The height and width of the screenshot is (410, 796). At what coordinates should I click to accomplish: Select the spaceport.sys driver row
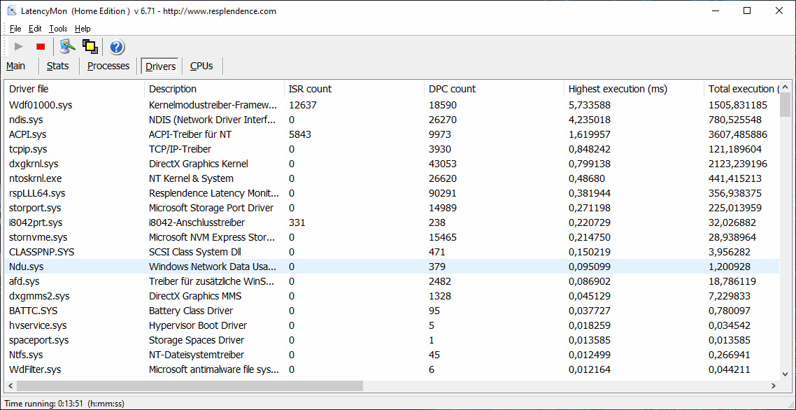coord(392,341)
